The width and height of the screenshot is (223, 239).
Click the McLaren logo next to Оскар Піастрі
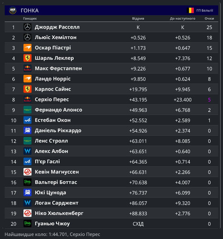(27, 48)
